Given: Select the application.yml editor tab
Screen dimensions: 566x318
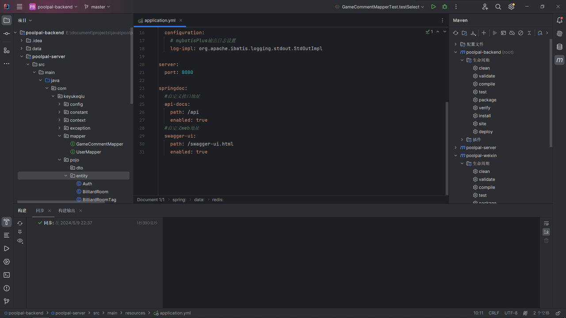Looking at the screenshot, I should 159,20.
